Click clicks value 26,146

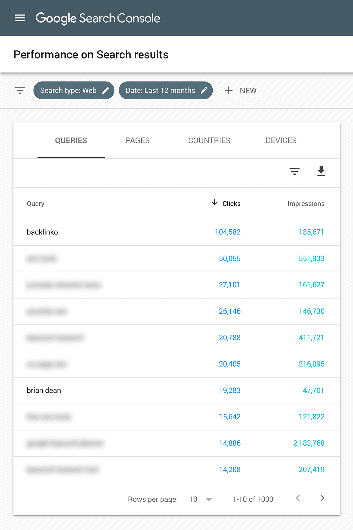click(x=230, y=311)
